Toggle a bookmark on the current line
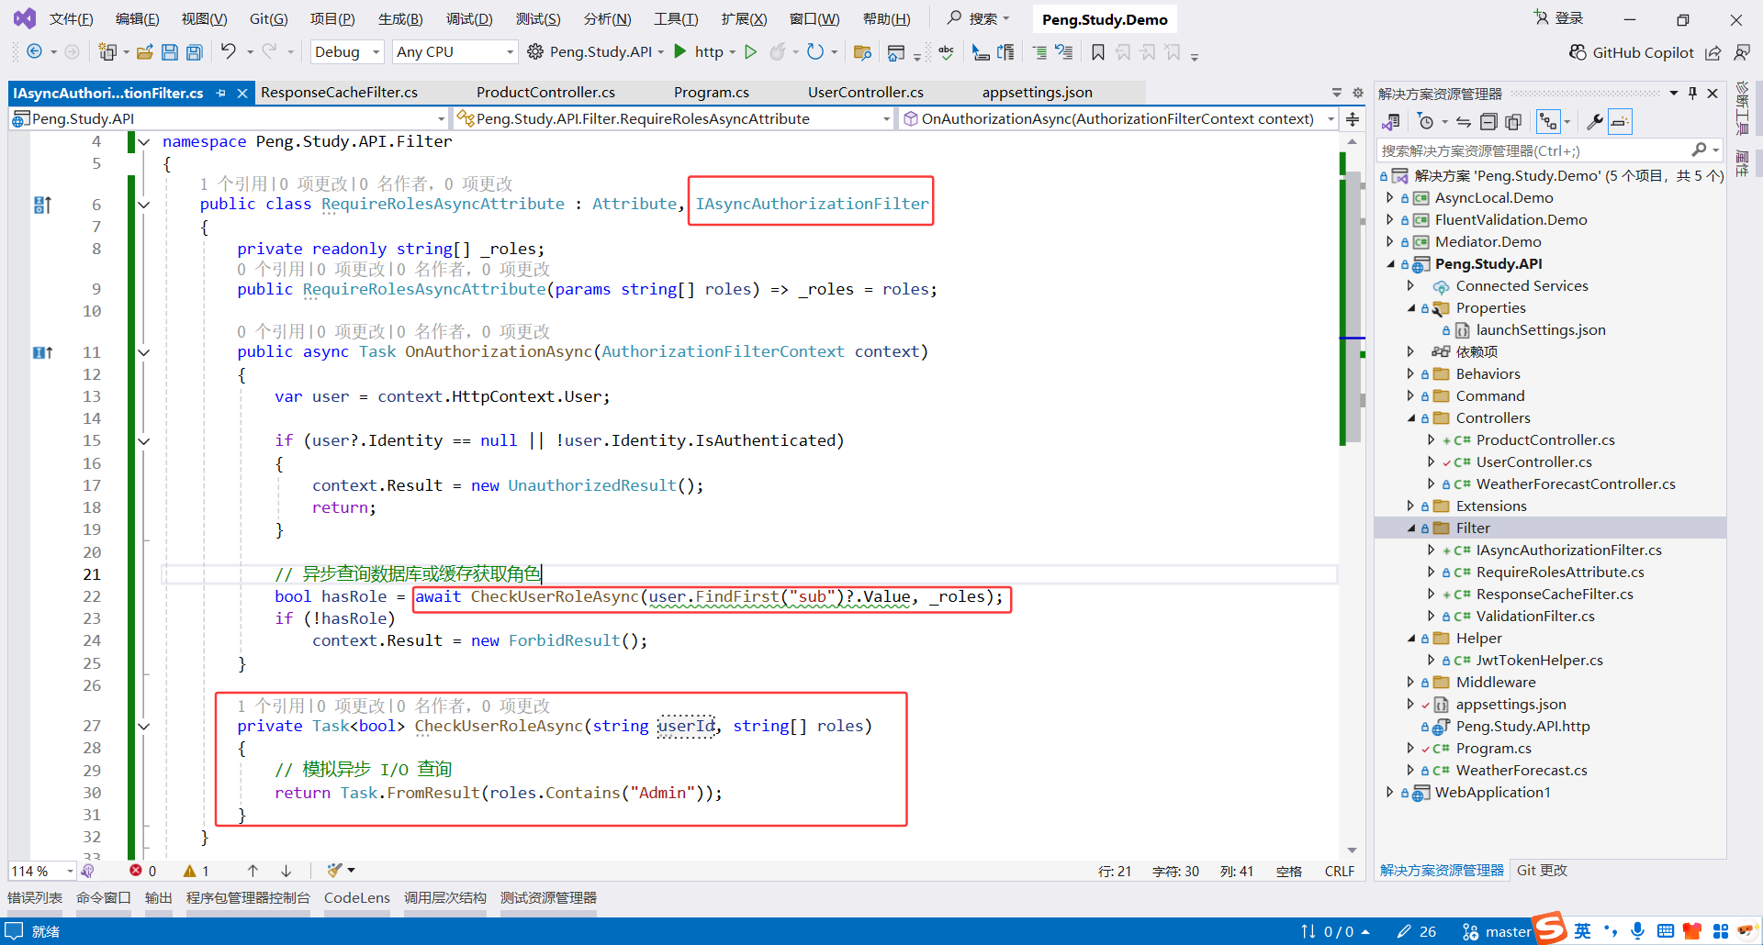Viewport: 1763px width, 945px height. (x=1097, y=52)
